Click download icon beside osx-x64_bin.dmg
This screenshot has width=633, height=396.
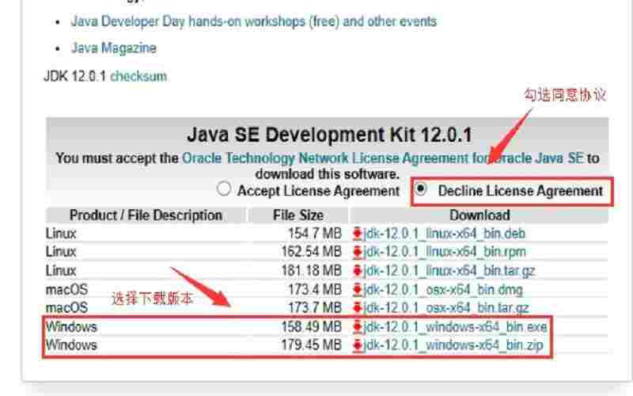pos(358,289)
